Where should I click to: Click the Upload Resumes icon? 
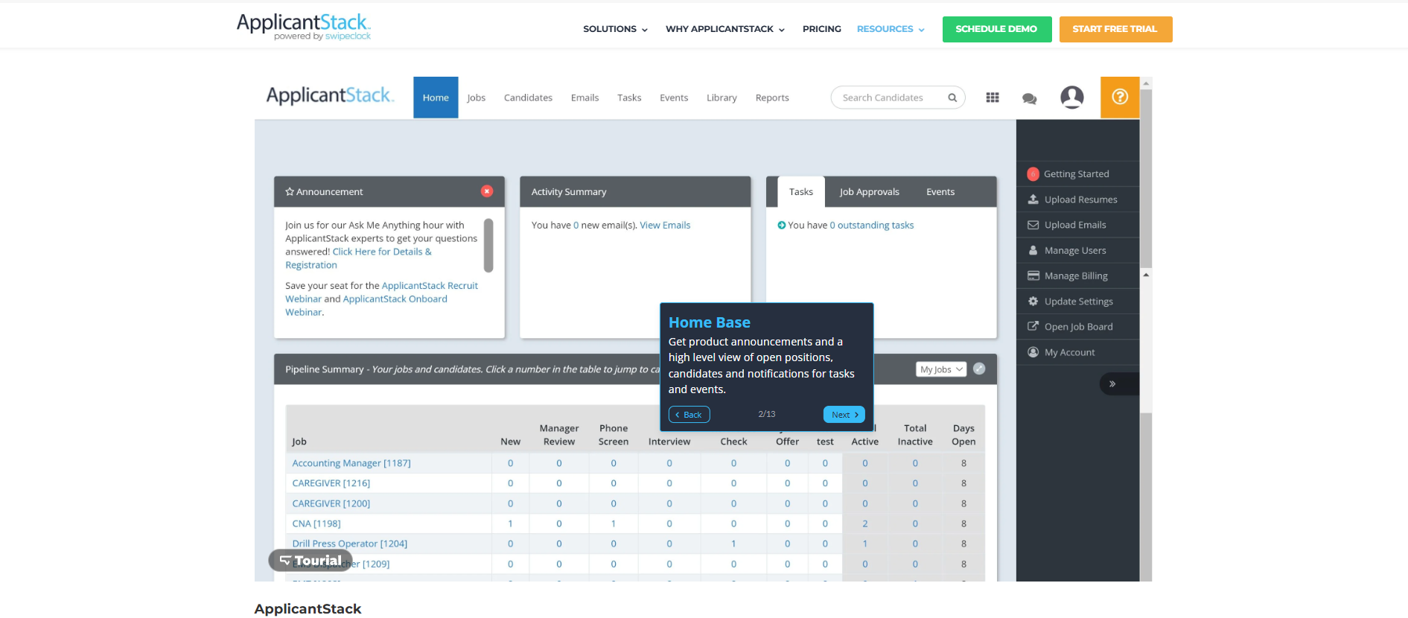click(x=1033, y=200)
